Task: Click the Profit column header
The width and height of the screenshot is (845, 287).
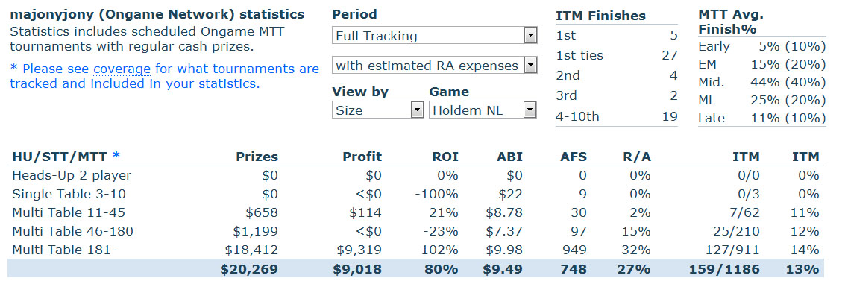Action: tap(362, 157)
